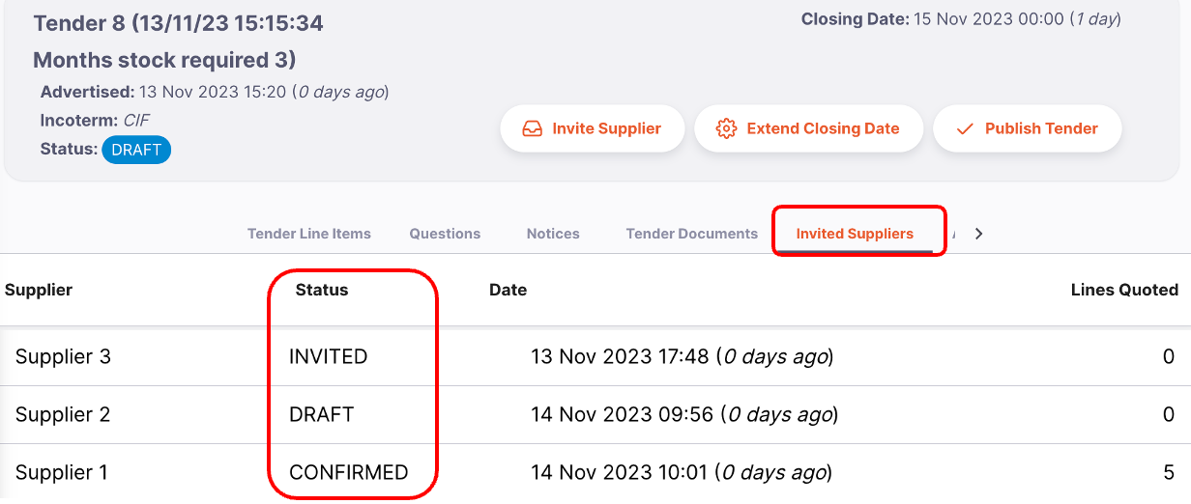Click the Publish Tender button
Viewport: 1191px width, 504px height.
(1027, 128)
